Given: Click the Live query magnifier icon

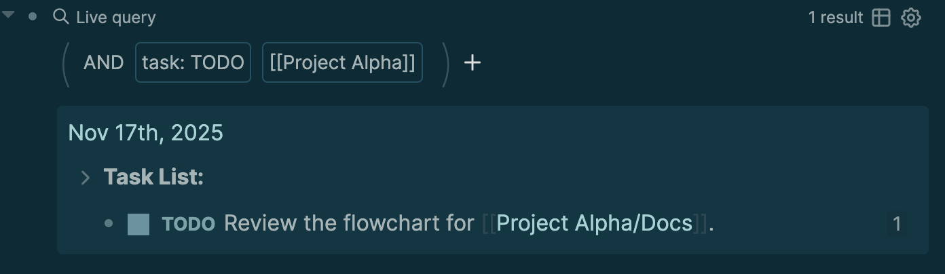Looking at the screenshot, I should point(61,17).
